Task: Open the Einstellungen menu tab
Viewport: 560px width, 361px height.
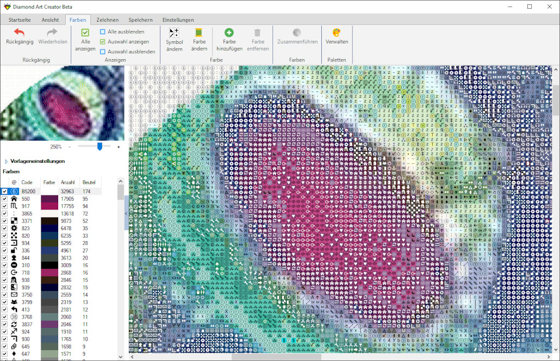Action: 179,20
